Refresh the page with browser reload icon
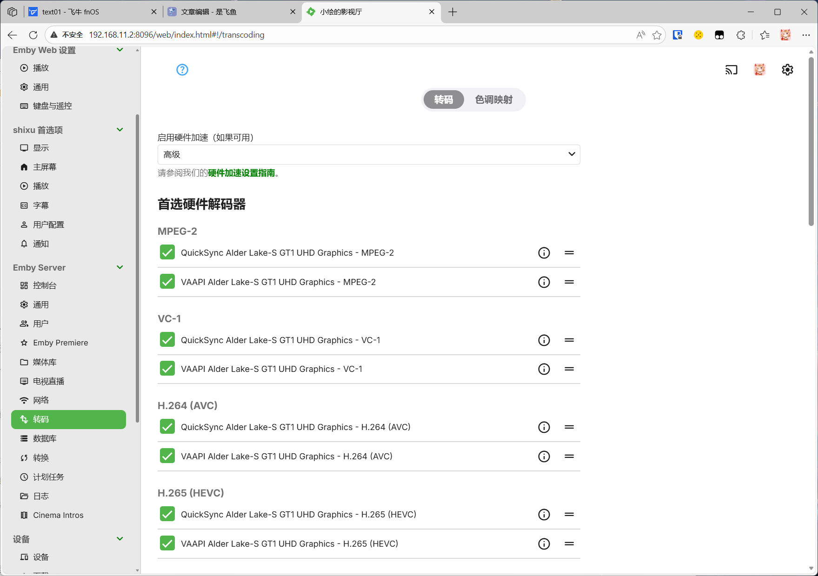This screenshot has width=818, height=576. click(33, 35)
